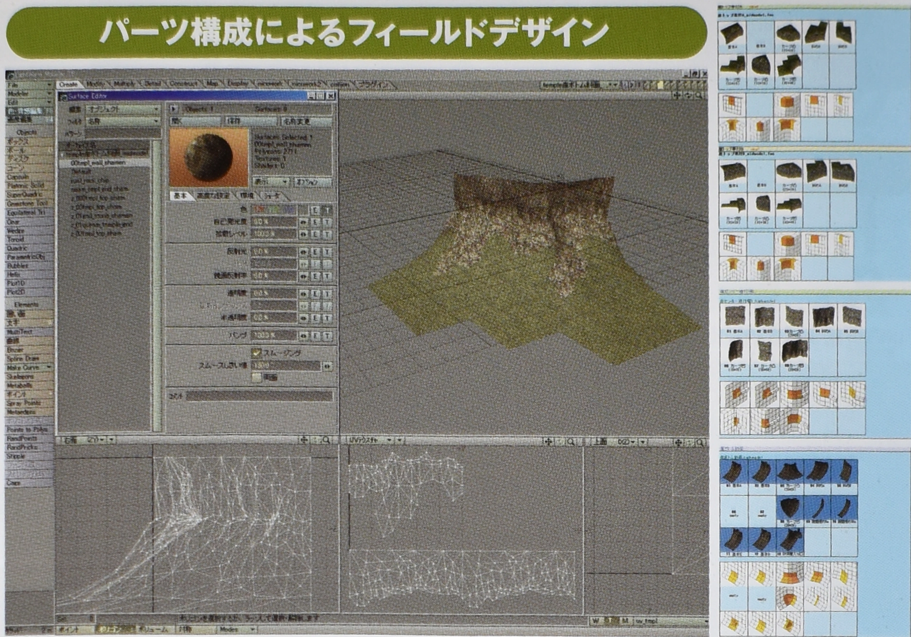The width and height of the screenshot is (911, 637).
Task: Click the surface color value field on the 色 row
Action: click(x=274, y=210)
